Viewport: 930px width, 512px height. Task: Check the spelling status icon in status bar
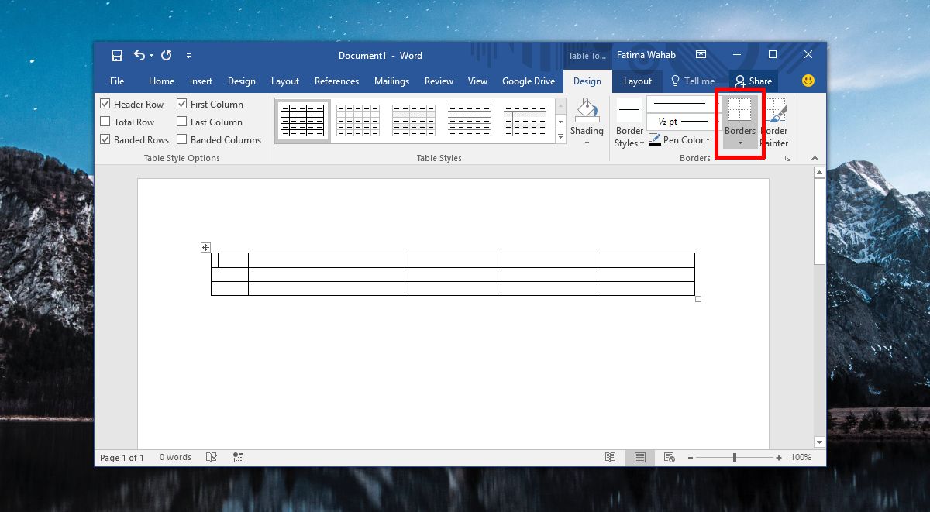tap(211, 457)
